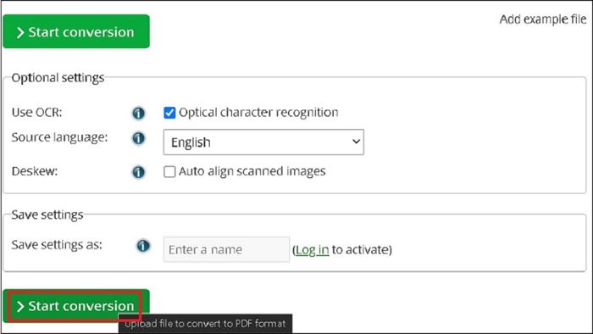Image resolution: width=593 pixels, height=334 pixels.
Task: Click the red-outlined bottom Start conversion button
Action: (x=76, y=306)
